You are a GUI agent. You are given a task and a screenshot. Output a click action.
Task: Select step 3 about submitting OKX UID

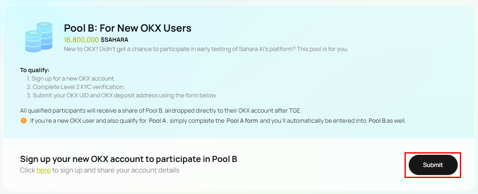coord(122,95)
